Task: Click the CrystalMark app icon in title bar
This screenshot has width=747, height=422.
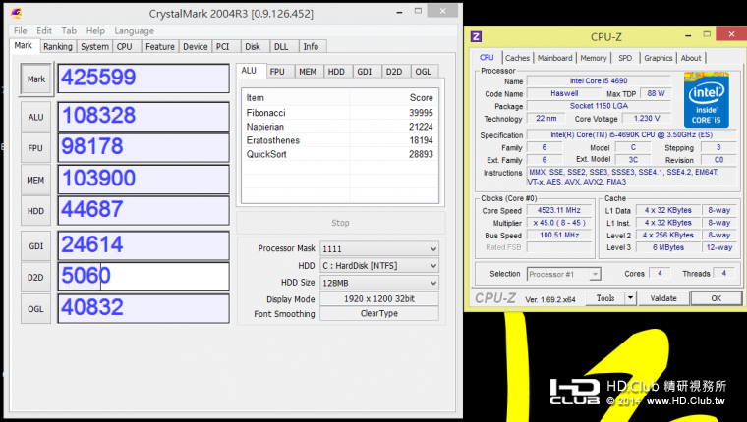Action: 16,14
